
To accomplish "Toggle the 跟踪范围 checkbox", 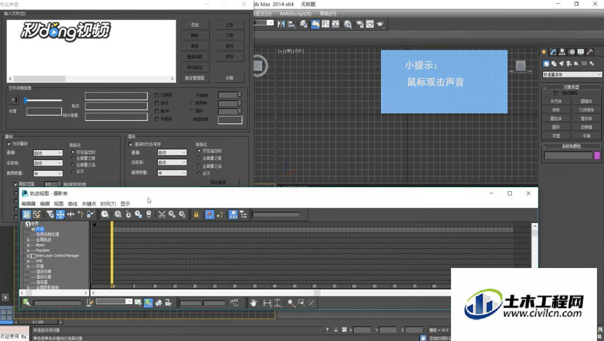I will 15,184.
